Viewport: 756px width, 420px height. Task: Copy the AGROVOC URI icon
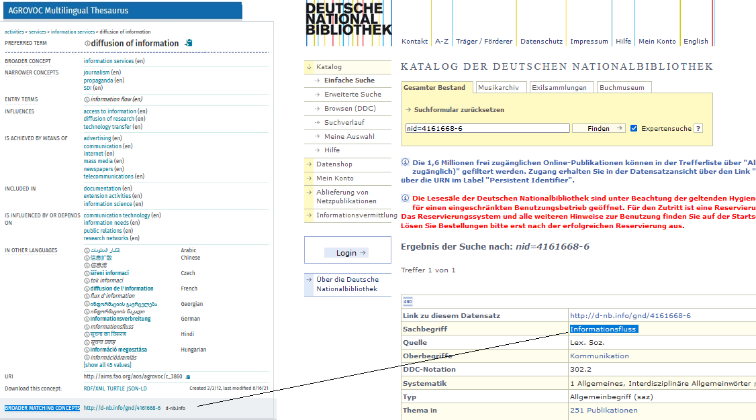tap(187, 376)
